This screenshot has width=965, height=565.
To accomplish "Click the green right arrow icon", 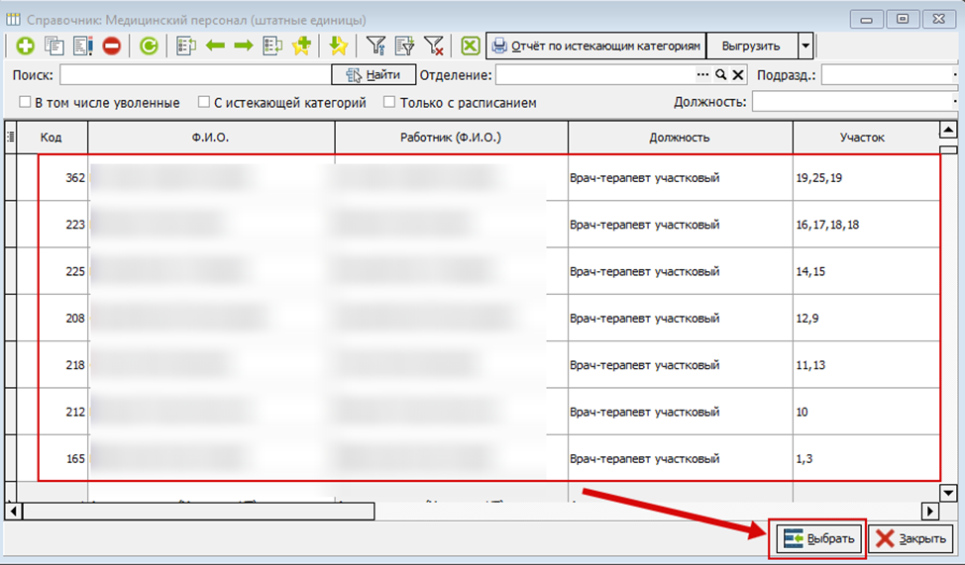I will 244,46.
